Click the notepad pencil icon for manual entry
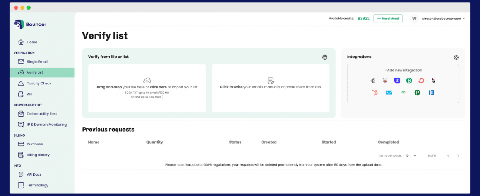This screenshot has width=480, height=196. pos(271,81)
